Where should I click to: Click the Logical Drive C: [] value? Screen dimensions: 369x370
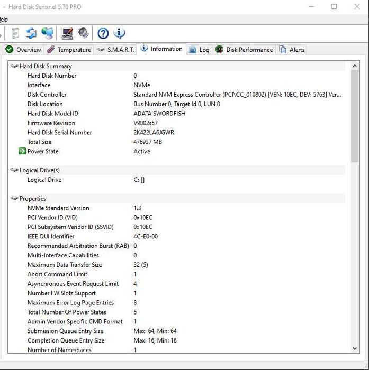[x=139, y=180]
